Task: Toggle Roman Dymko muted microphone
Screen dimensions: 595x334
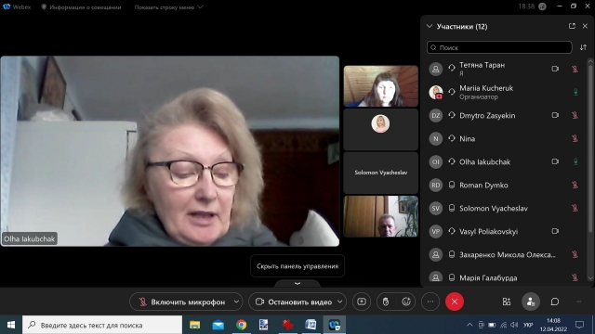Action: click(x=575, y=185)
